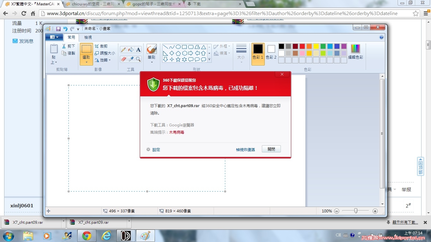Activate the Text tool in Paint

click(x=138, y=49)
